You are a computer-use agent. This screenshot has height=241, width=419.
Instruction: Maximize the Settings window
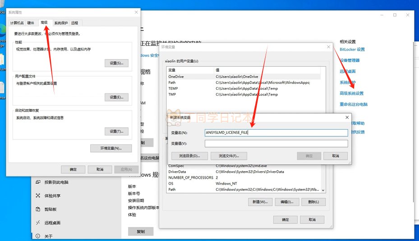tap(395, 15)
